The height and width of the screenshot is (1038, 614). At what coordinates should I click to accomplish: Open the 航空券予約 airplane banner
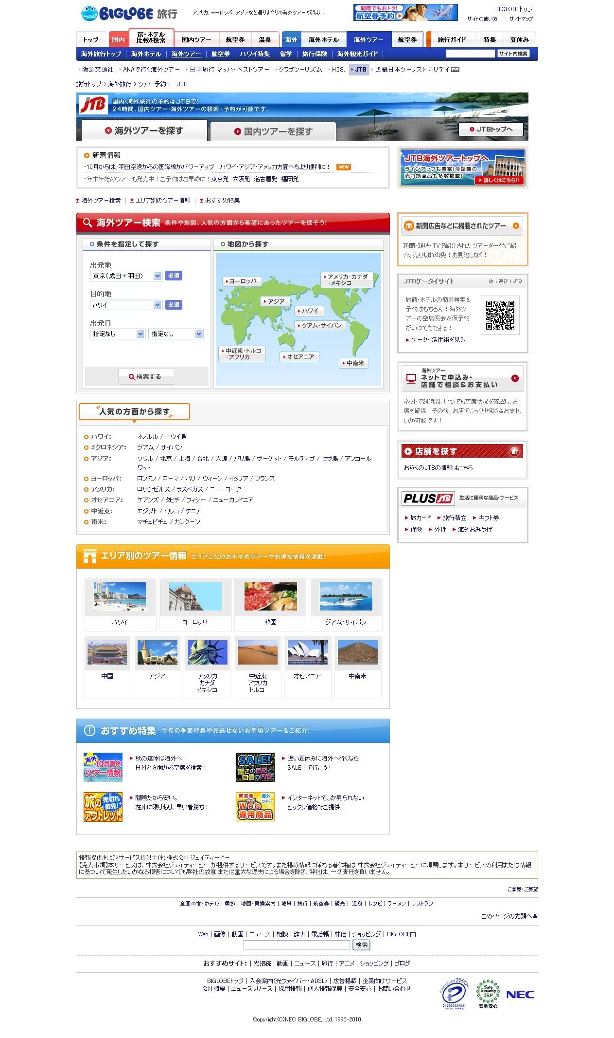coord(405,13)
